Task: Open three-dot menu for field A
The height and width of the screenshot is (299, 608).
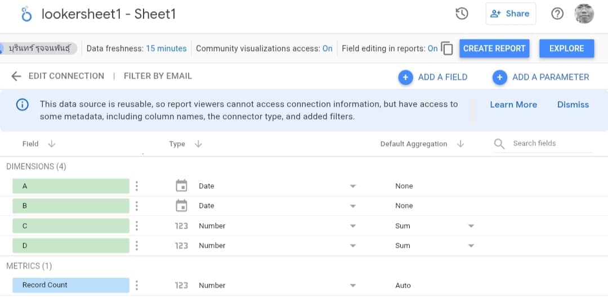Action: 137,186
